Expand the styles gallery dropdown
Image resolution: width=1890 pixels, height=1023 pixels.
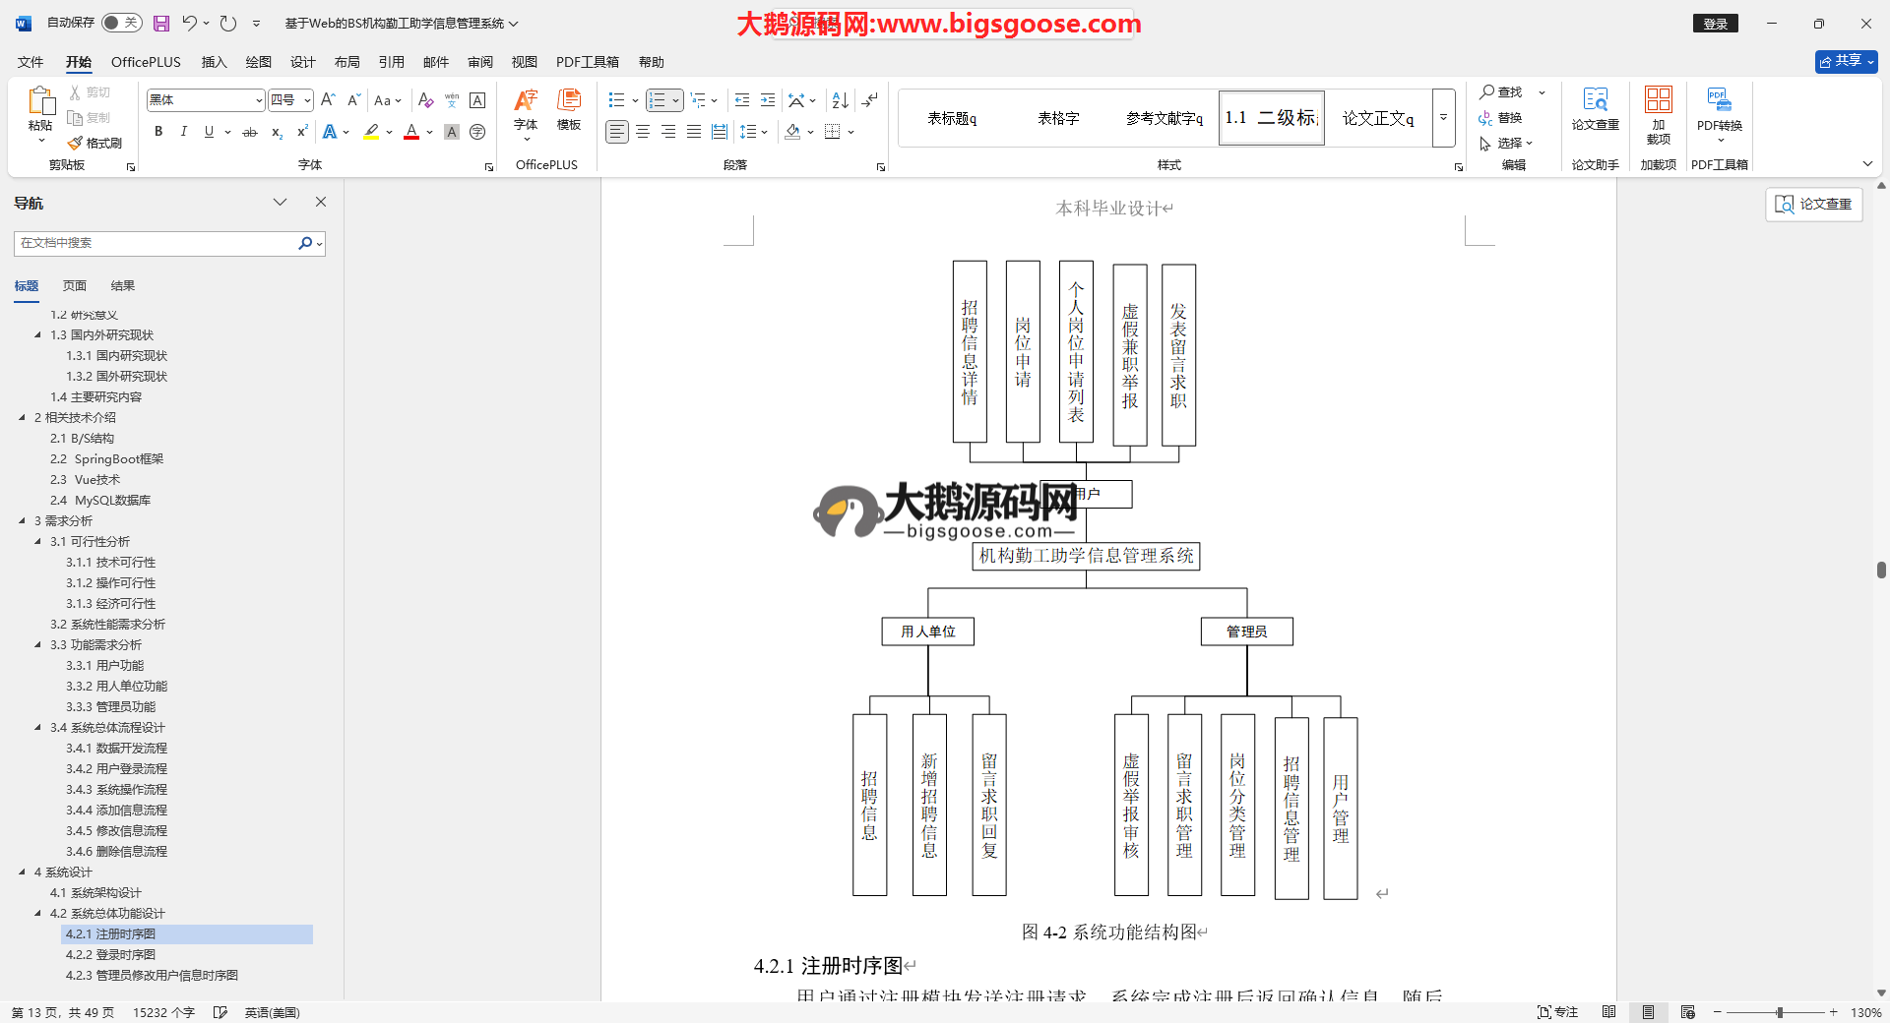coord(1443,118)
